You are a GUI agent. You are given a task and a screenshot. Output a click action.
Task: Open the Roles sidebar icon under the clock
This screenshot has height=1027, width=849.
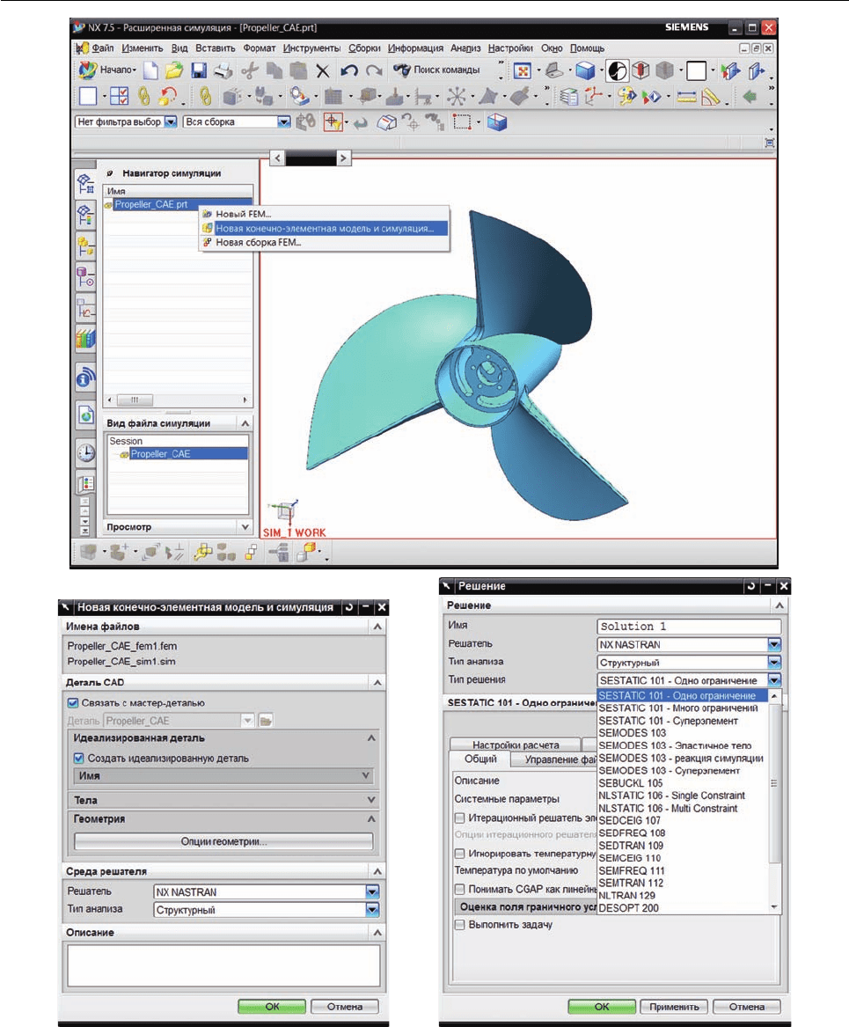pos(85,484)
